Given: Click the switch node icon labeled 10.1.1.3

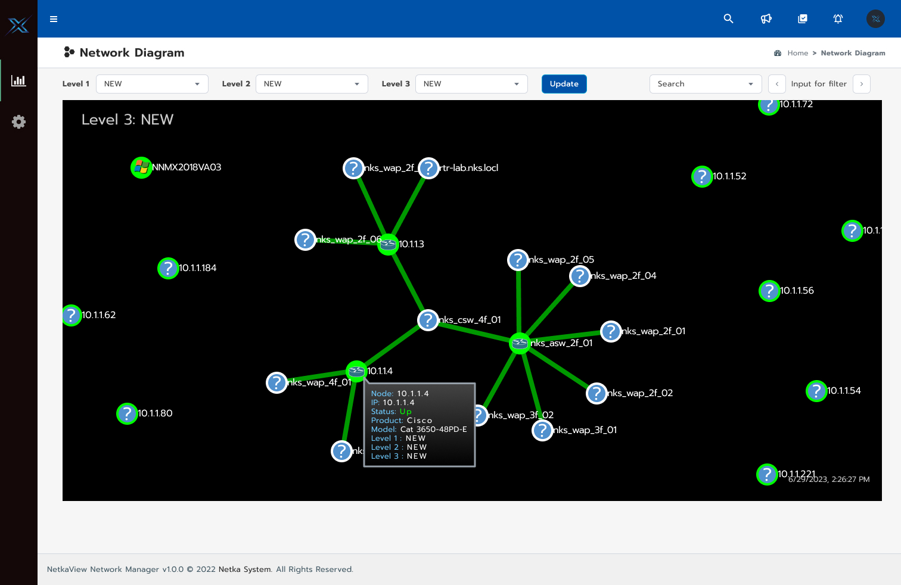Looking at the screenshot, I should point(388,244).
